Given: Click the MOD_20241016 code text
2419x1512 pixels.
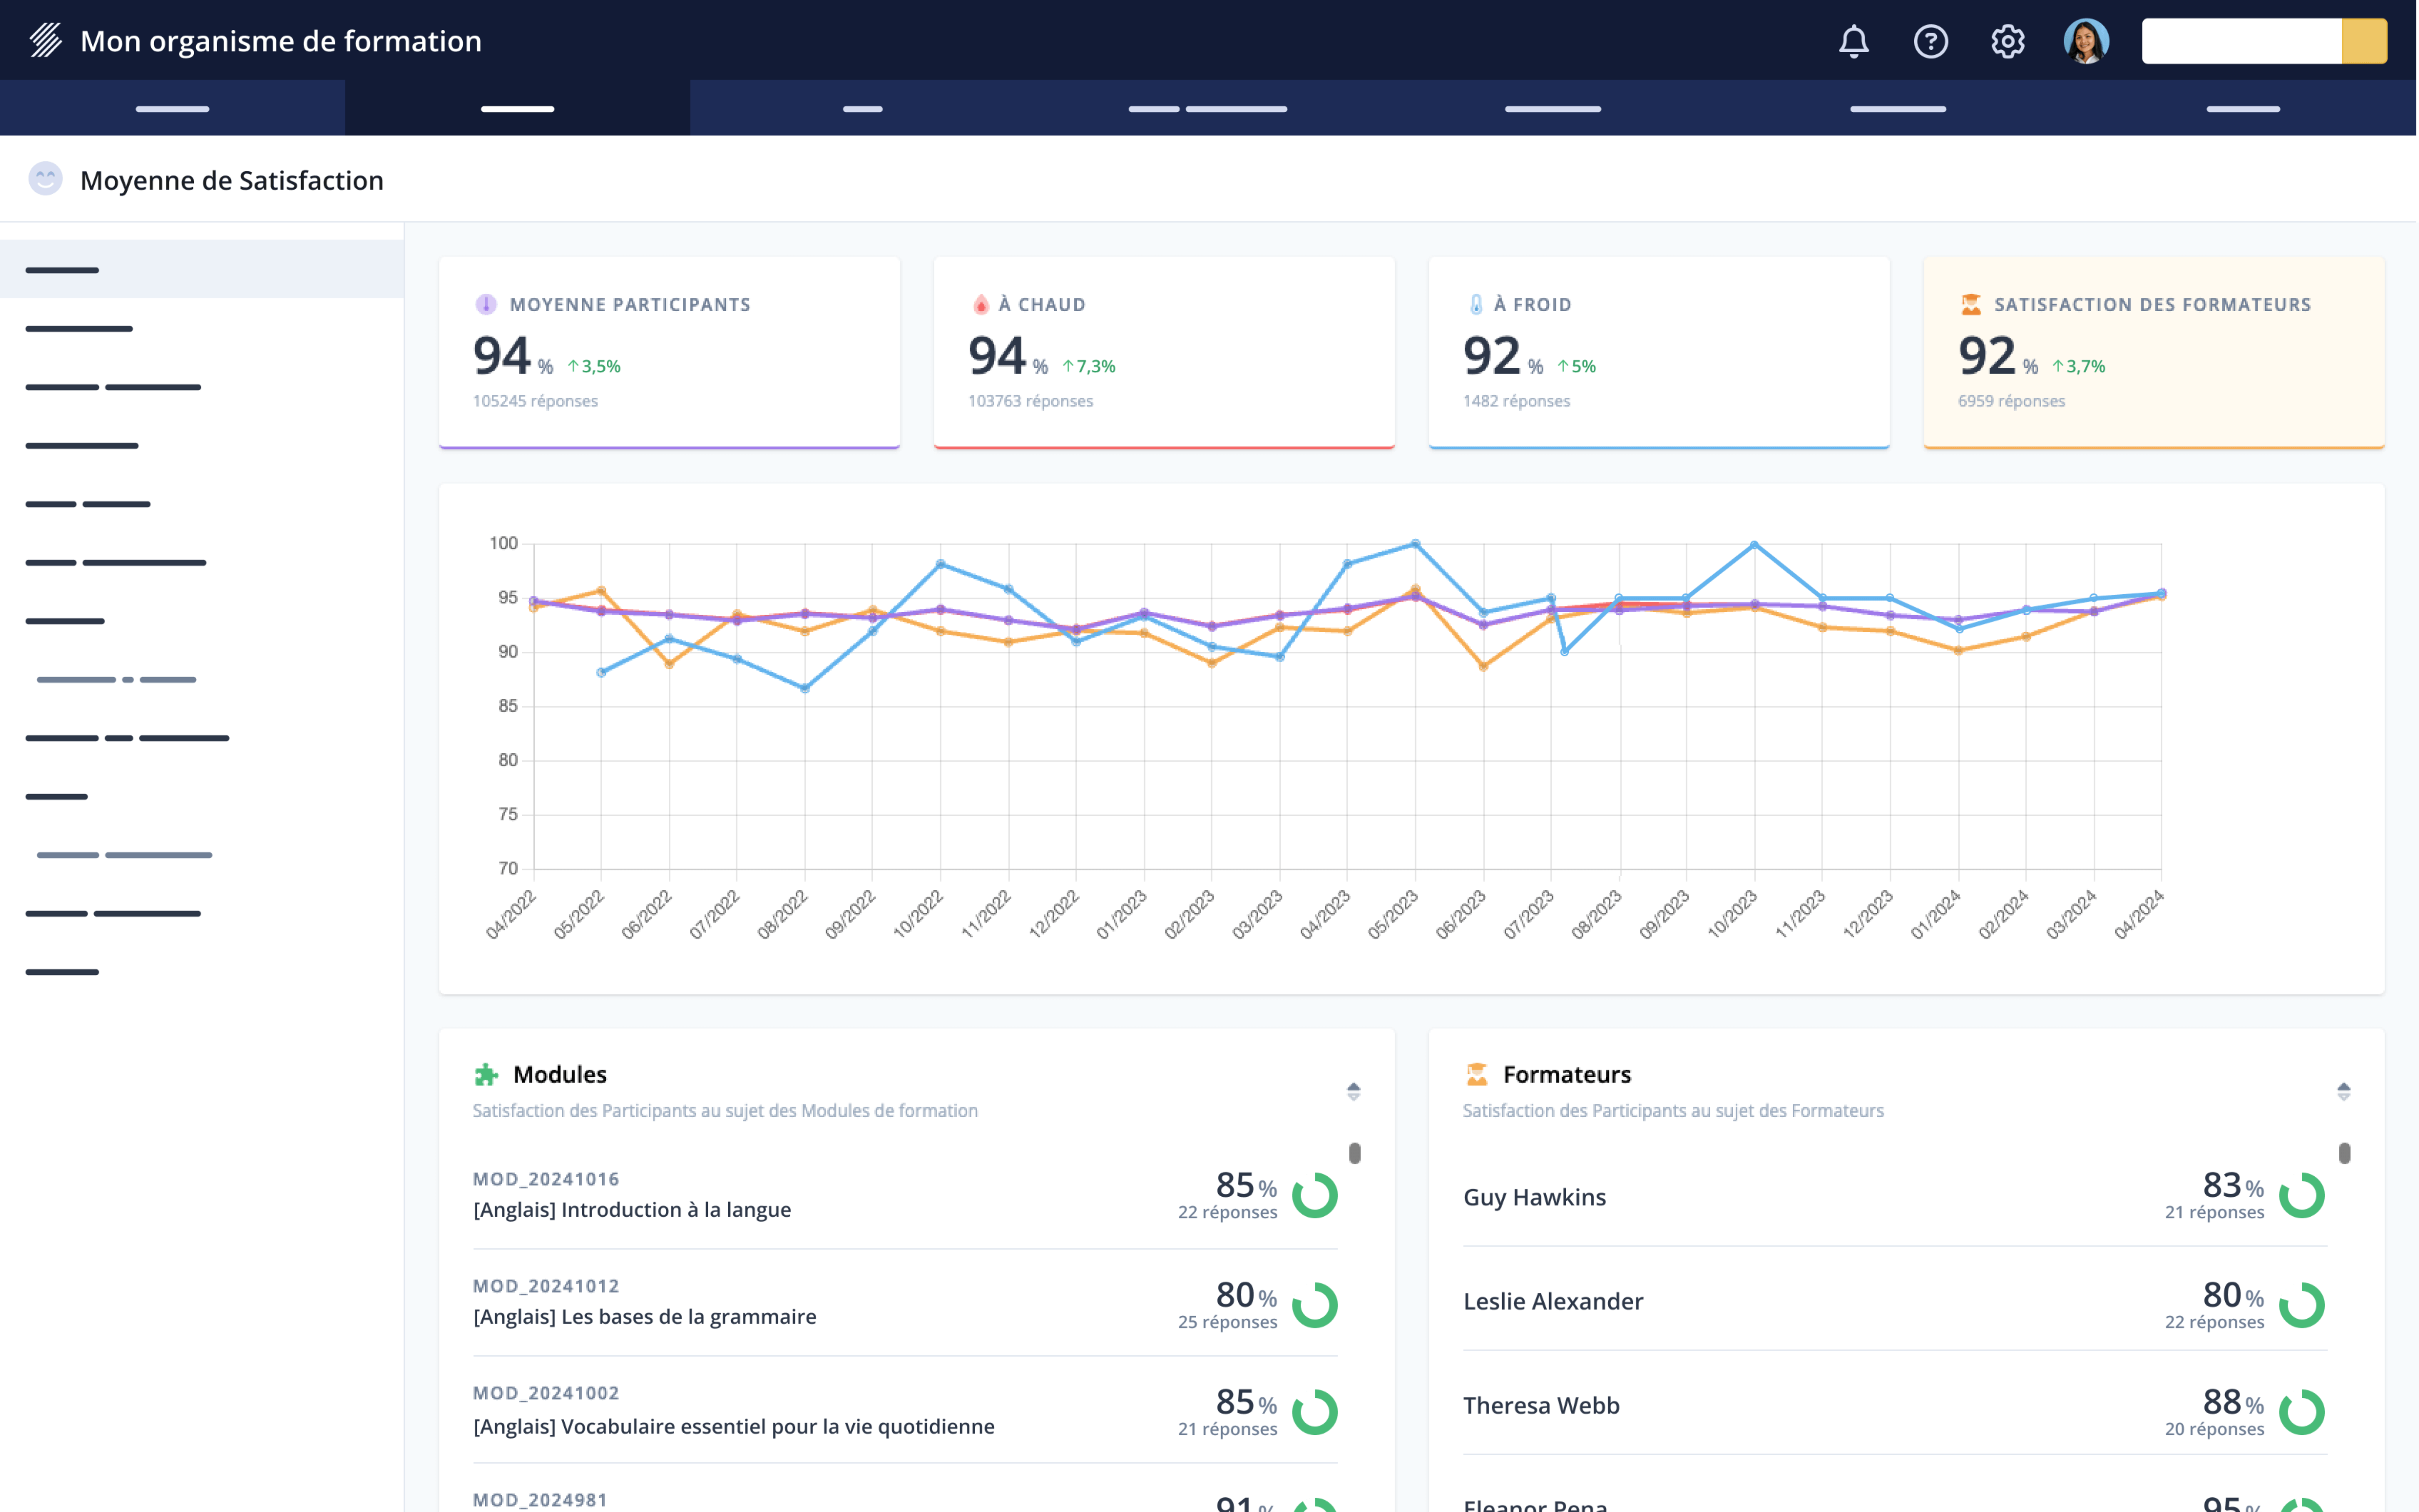Looking at the screenshot, I should click(x=546, y=1179).
